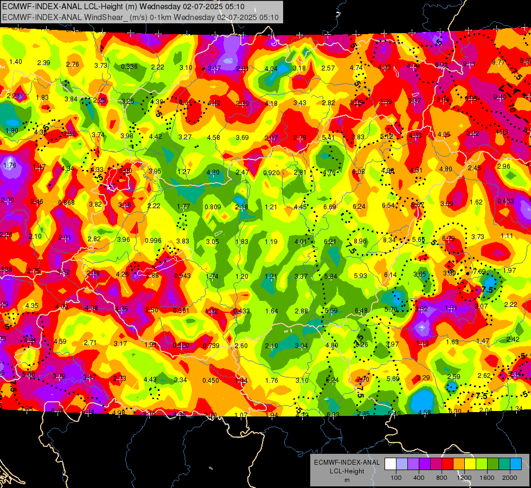Image resolution: width=531 pixels, height=488 pixels.
Task: Click the teal legend swatch
Action: 504,464
